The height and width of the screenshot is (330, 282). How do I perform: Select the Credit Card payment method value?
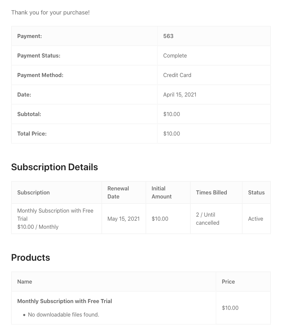tap(177, 75)
